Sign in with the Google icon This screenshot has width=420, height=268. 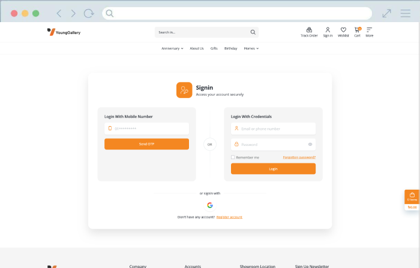point(210,205)
